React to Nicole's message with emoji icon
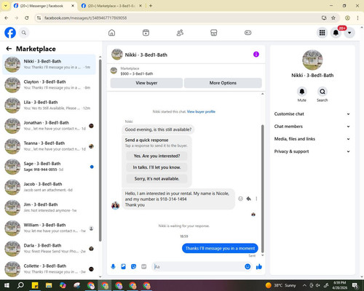The width and height of the screenshot is (364, 291). 240,199
